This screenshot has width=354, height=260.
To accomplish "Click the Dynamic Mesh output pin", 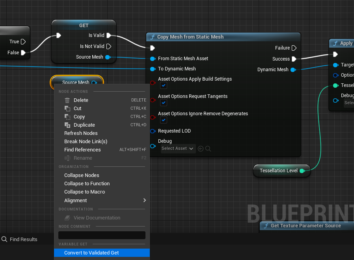I will coord(293,70).
